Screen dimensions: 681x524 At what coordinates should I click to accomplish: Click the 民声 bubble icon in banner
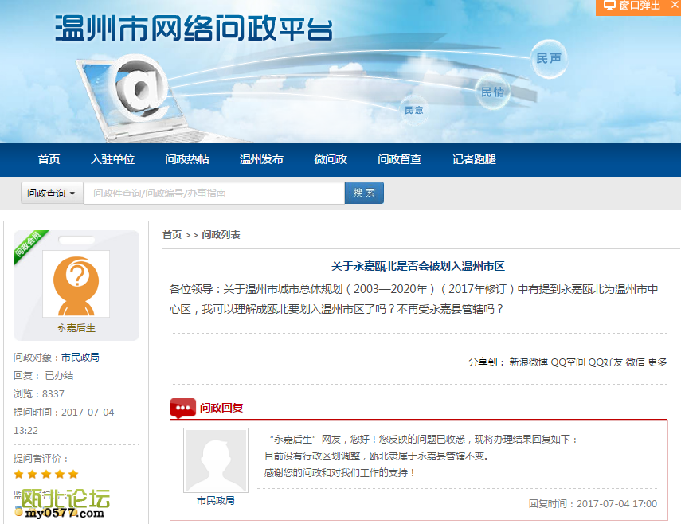[x=549, y=59]
